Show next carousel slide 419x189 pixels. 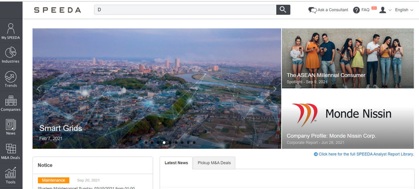point(275,89)
